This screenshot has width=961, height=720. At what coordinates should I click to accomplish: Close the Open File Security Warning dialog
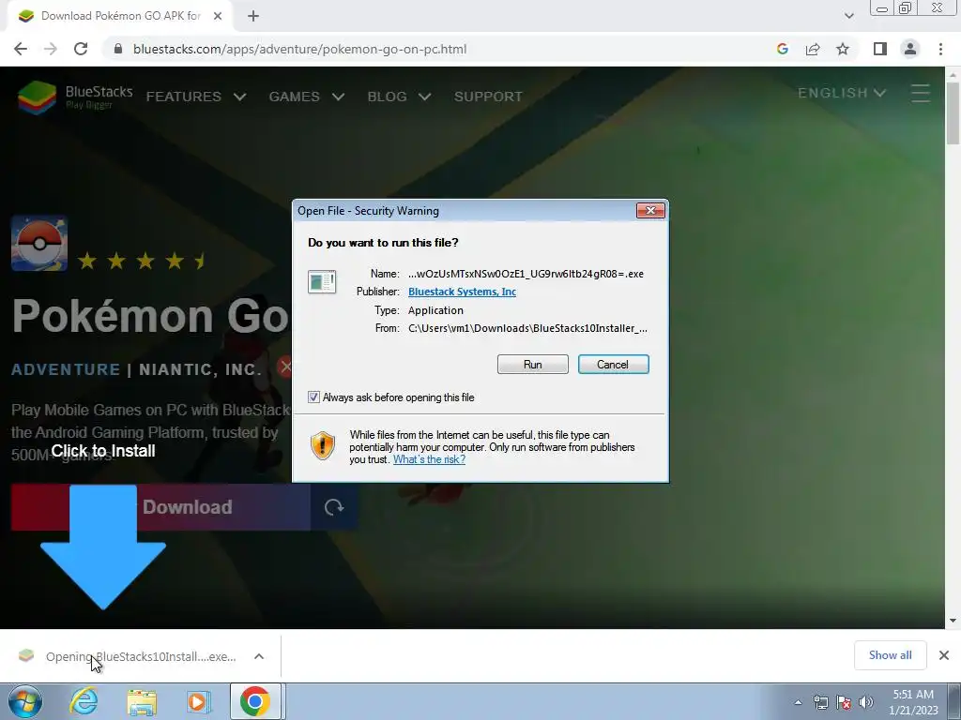pyautogui.click(x=650, y=211)
